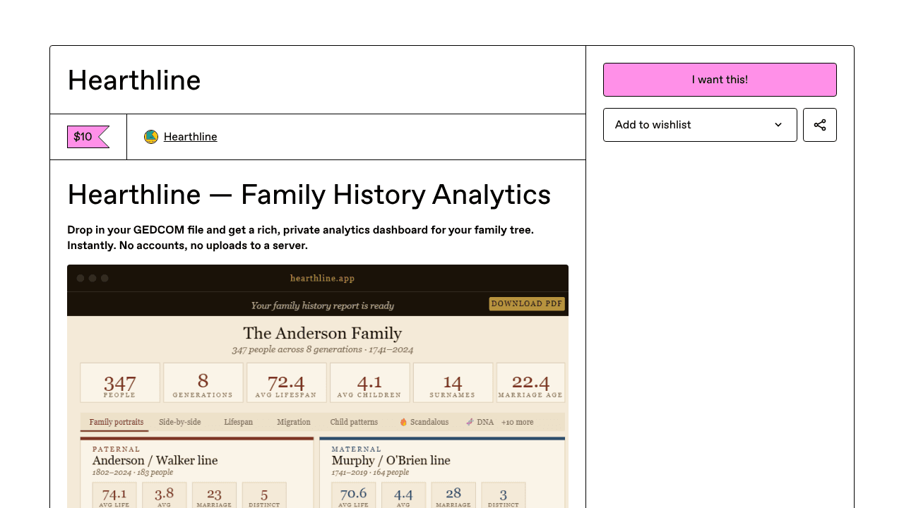The height and width of the screenshot is (508, 904).
Task: Click the 74.1 Avg Life paternal stat
Action: [x=114, y=495]
